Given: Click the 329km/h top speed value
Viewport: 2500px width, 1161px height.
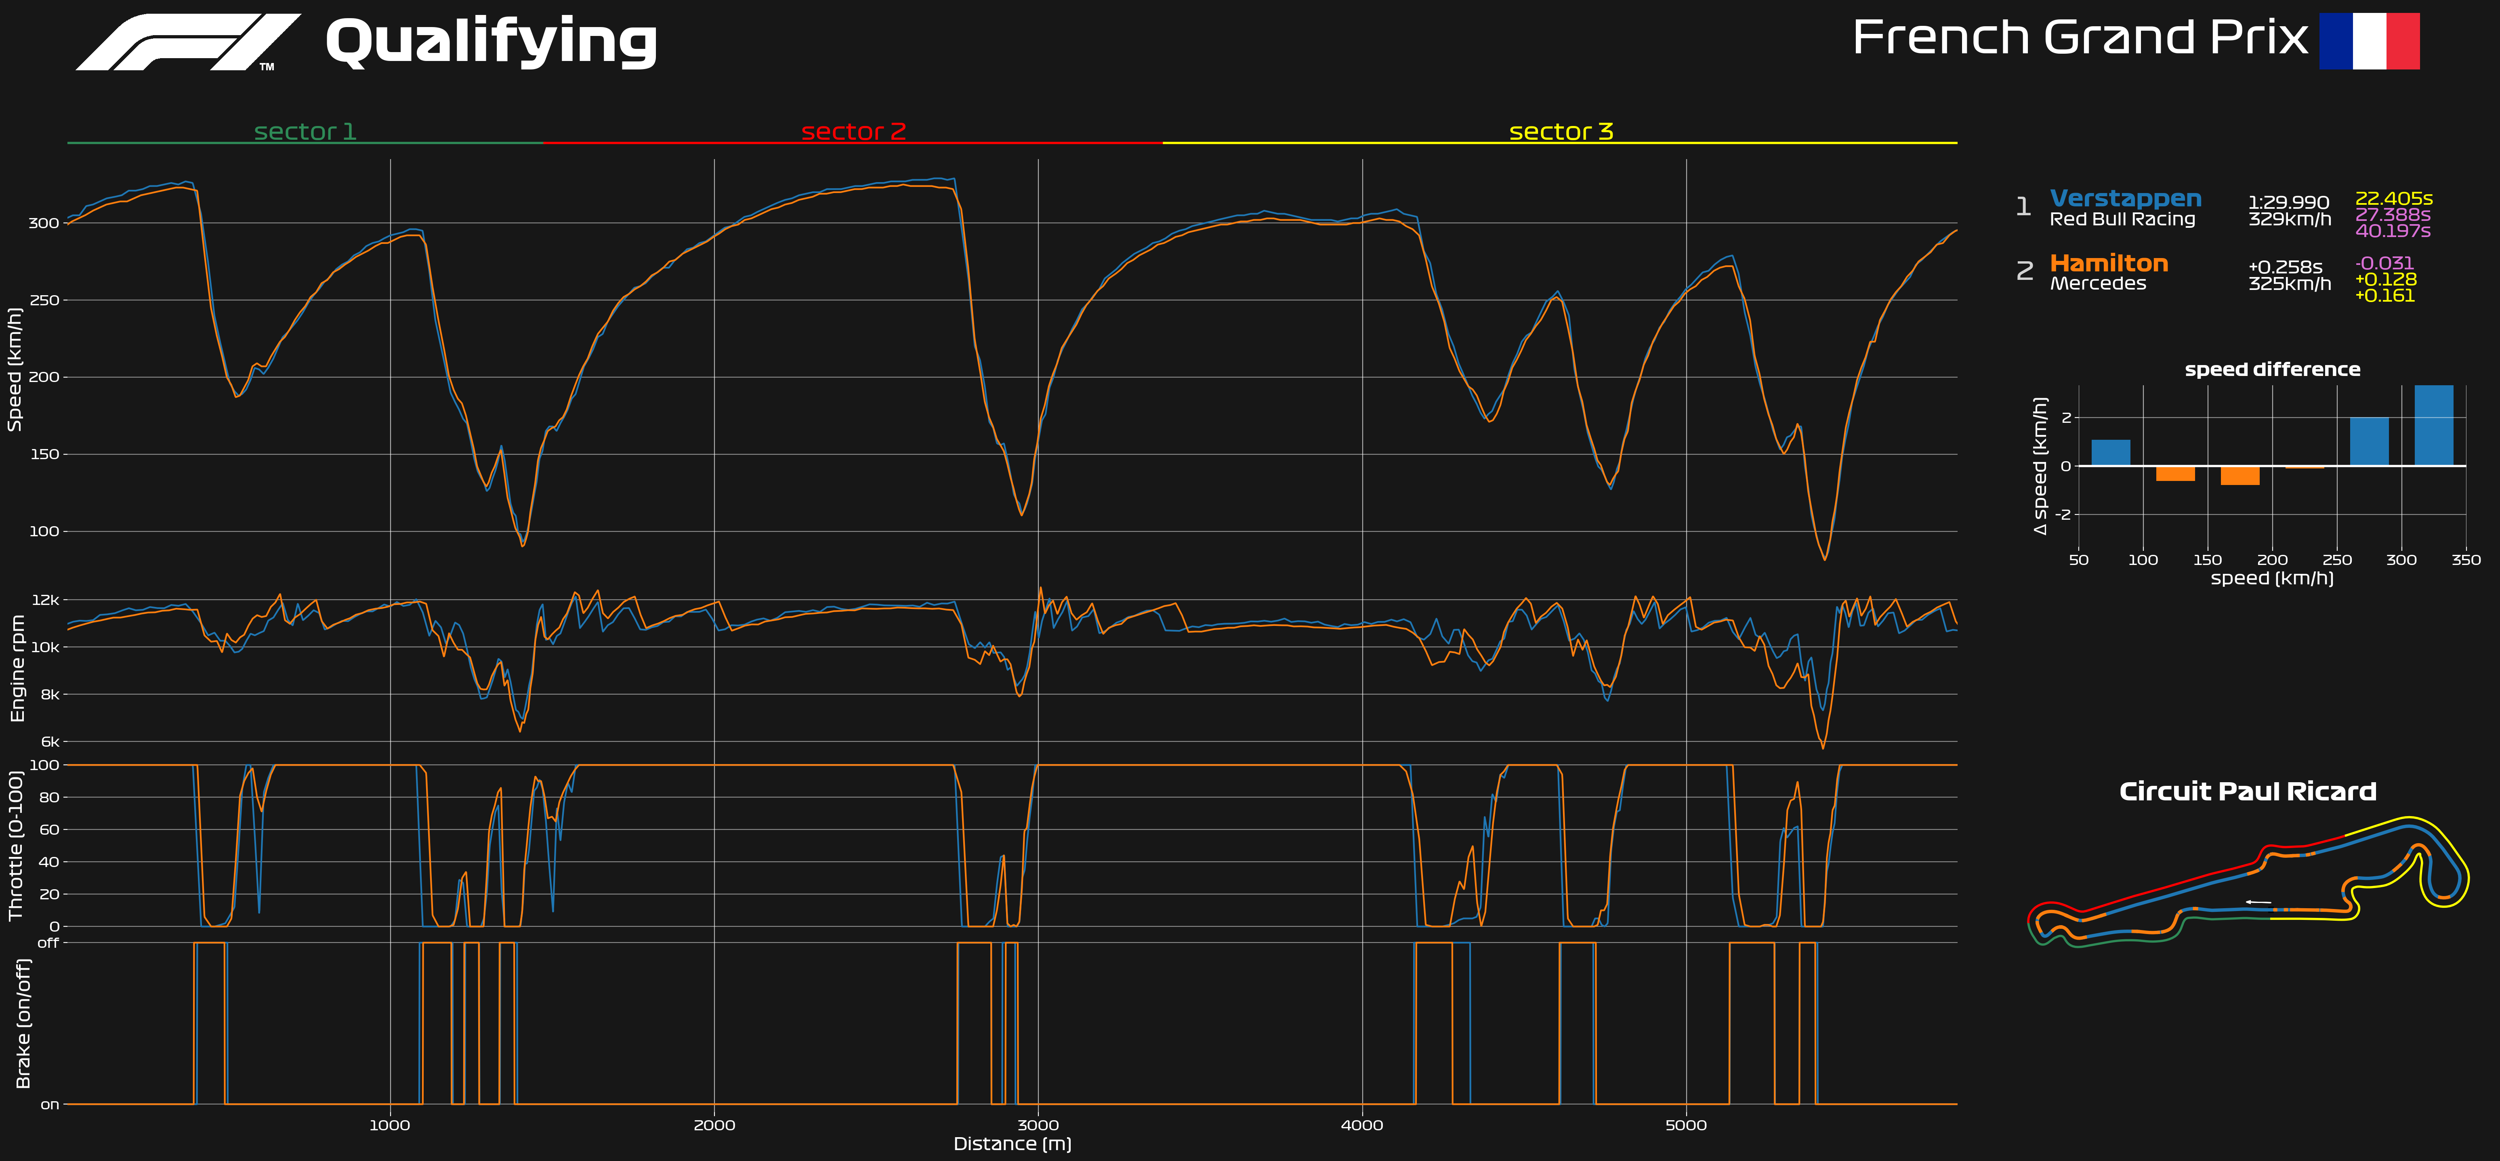Looking at the screenshot, I should [2290, 219].
